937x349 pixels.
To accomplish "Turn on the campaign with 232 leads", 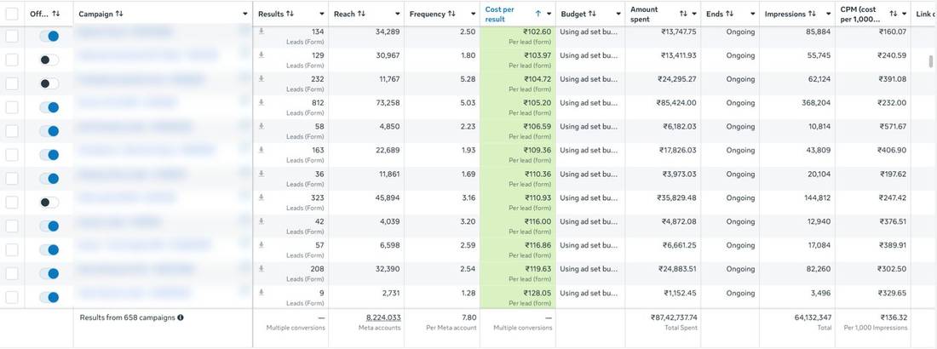I will point(49,83).
